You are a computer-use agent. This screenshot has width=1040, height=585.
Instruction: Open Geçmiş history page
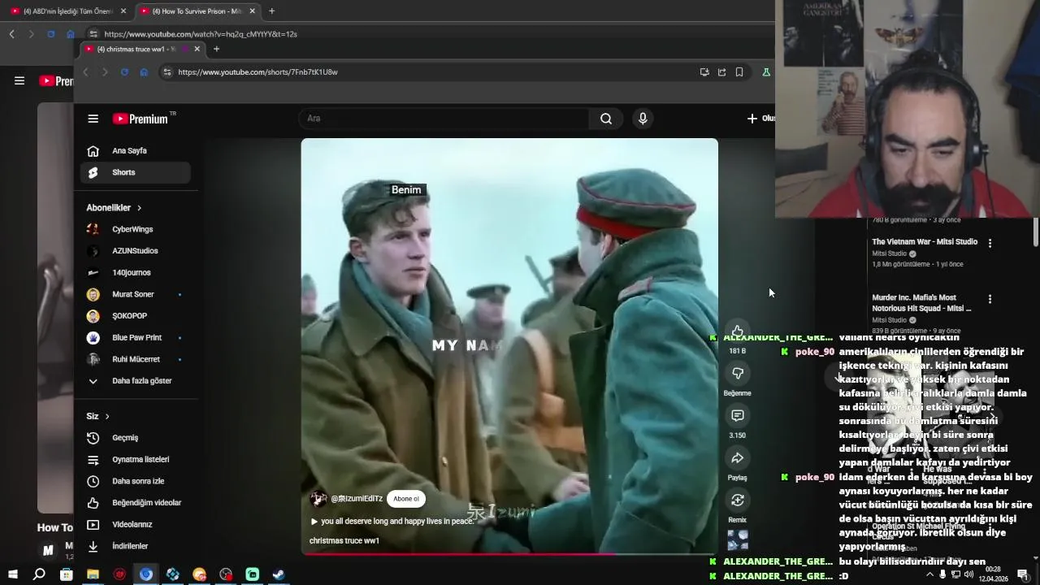tap(135, 438)
